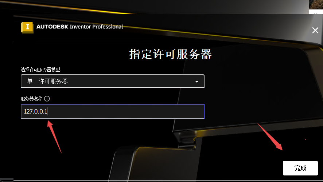Open the 单一许可服务器 combo box

pyautogui.click(x=113, y=81)
